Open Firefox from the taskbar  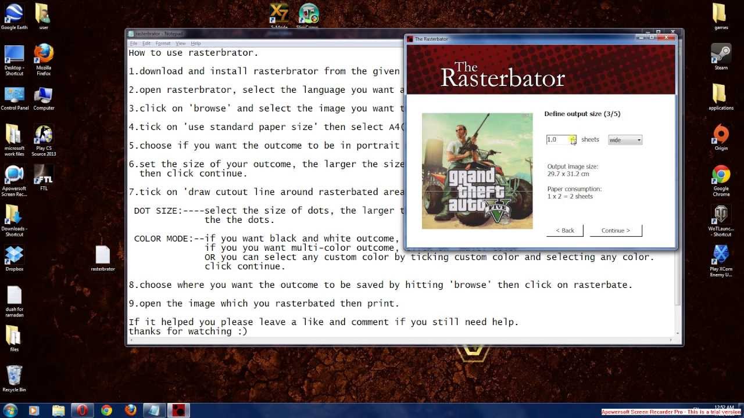click(130, 410)
